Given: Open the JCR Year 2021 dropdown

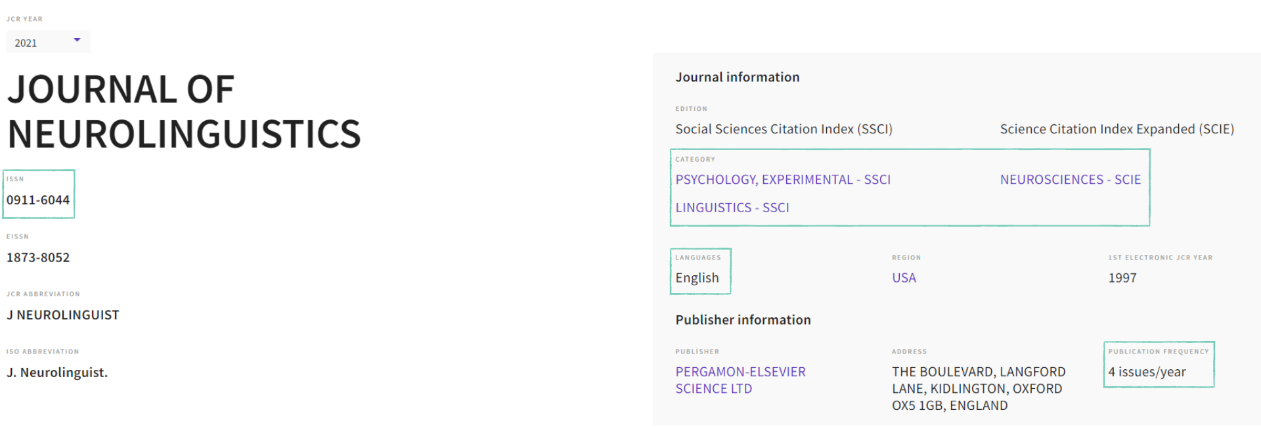Looking at the screenshot, I should (x=47, y=43).
